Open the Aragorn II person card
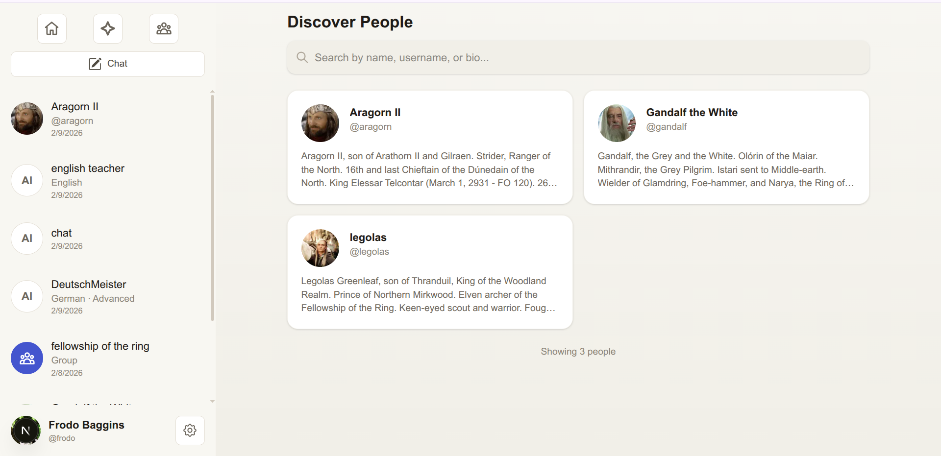The height and width of the screenshot is (456, 941). pyautogui.click(x=430, y=147)
